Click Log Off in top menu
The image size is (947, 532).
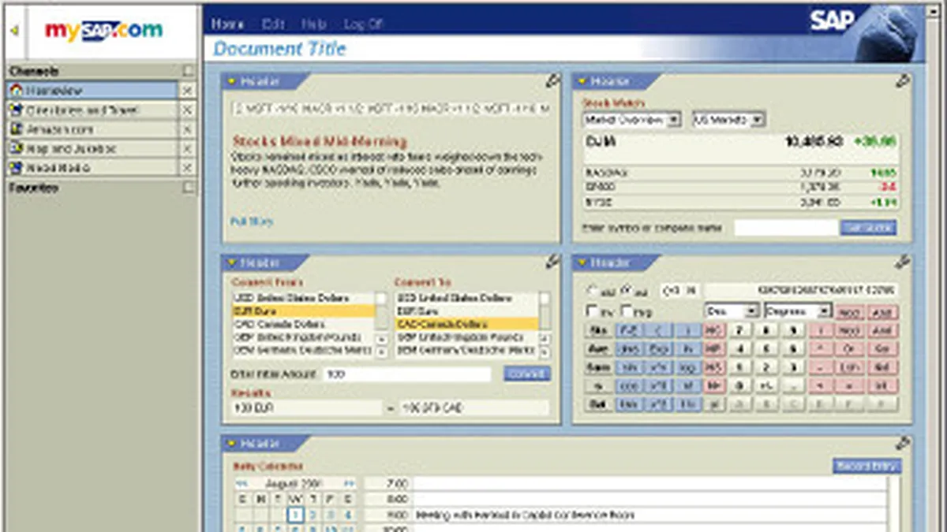[362, 24]
